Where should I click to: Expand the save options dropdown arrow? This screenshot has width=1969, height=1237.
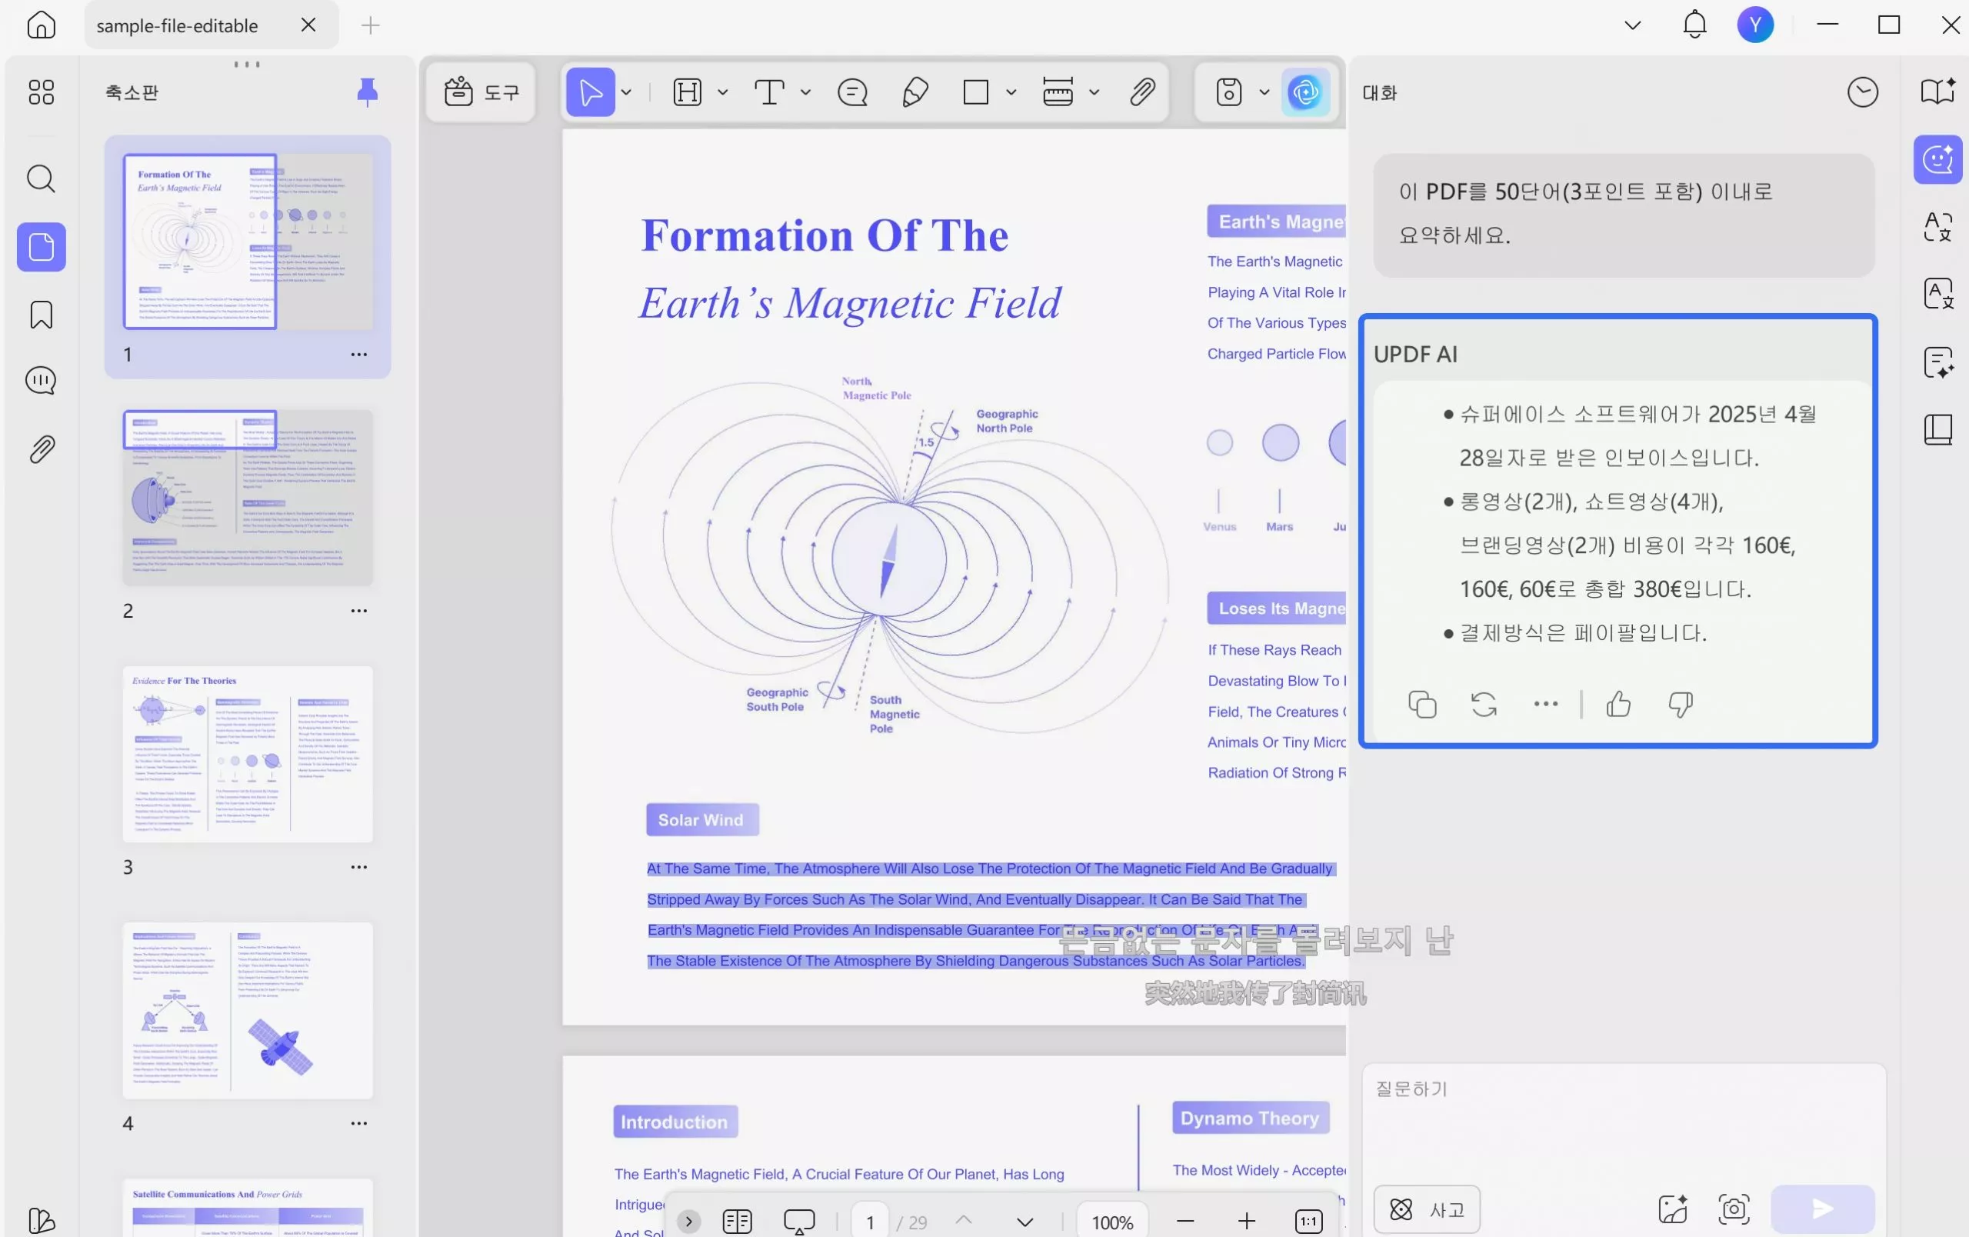[1264, 92]
